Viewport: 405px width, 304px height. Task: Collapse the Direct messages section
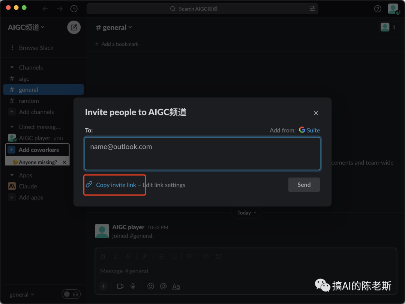[x=12, y=127]
